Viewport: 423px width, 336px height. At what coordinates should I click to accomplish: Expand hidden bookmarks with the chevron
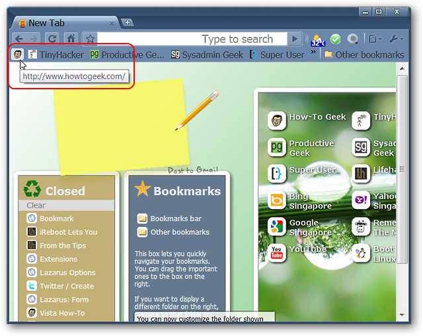point(313,52)
